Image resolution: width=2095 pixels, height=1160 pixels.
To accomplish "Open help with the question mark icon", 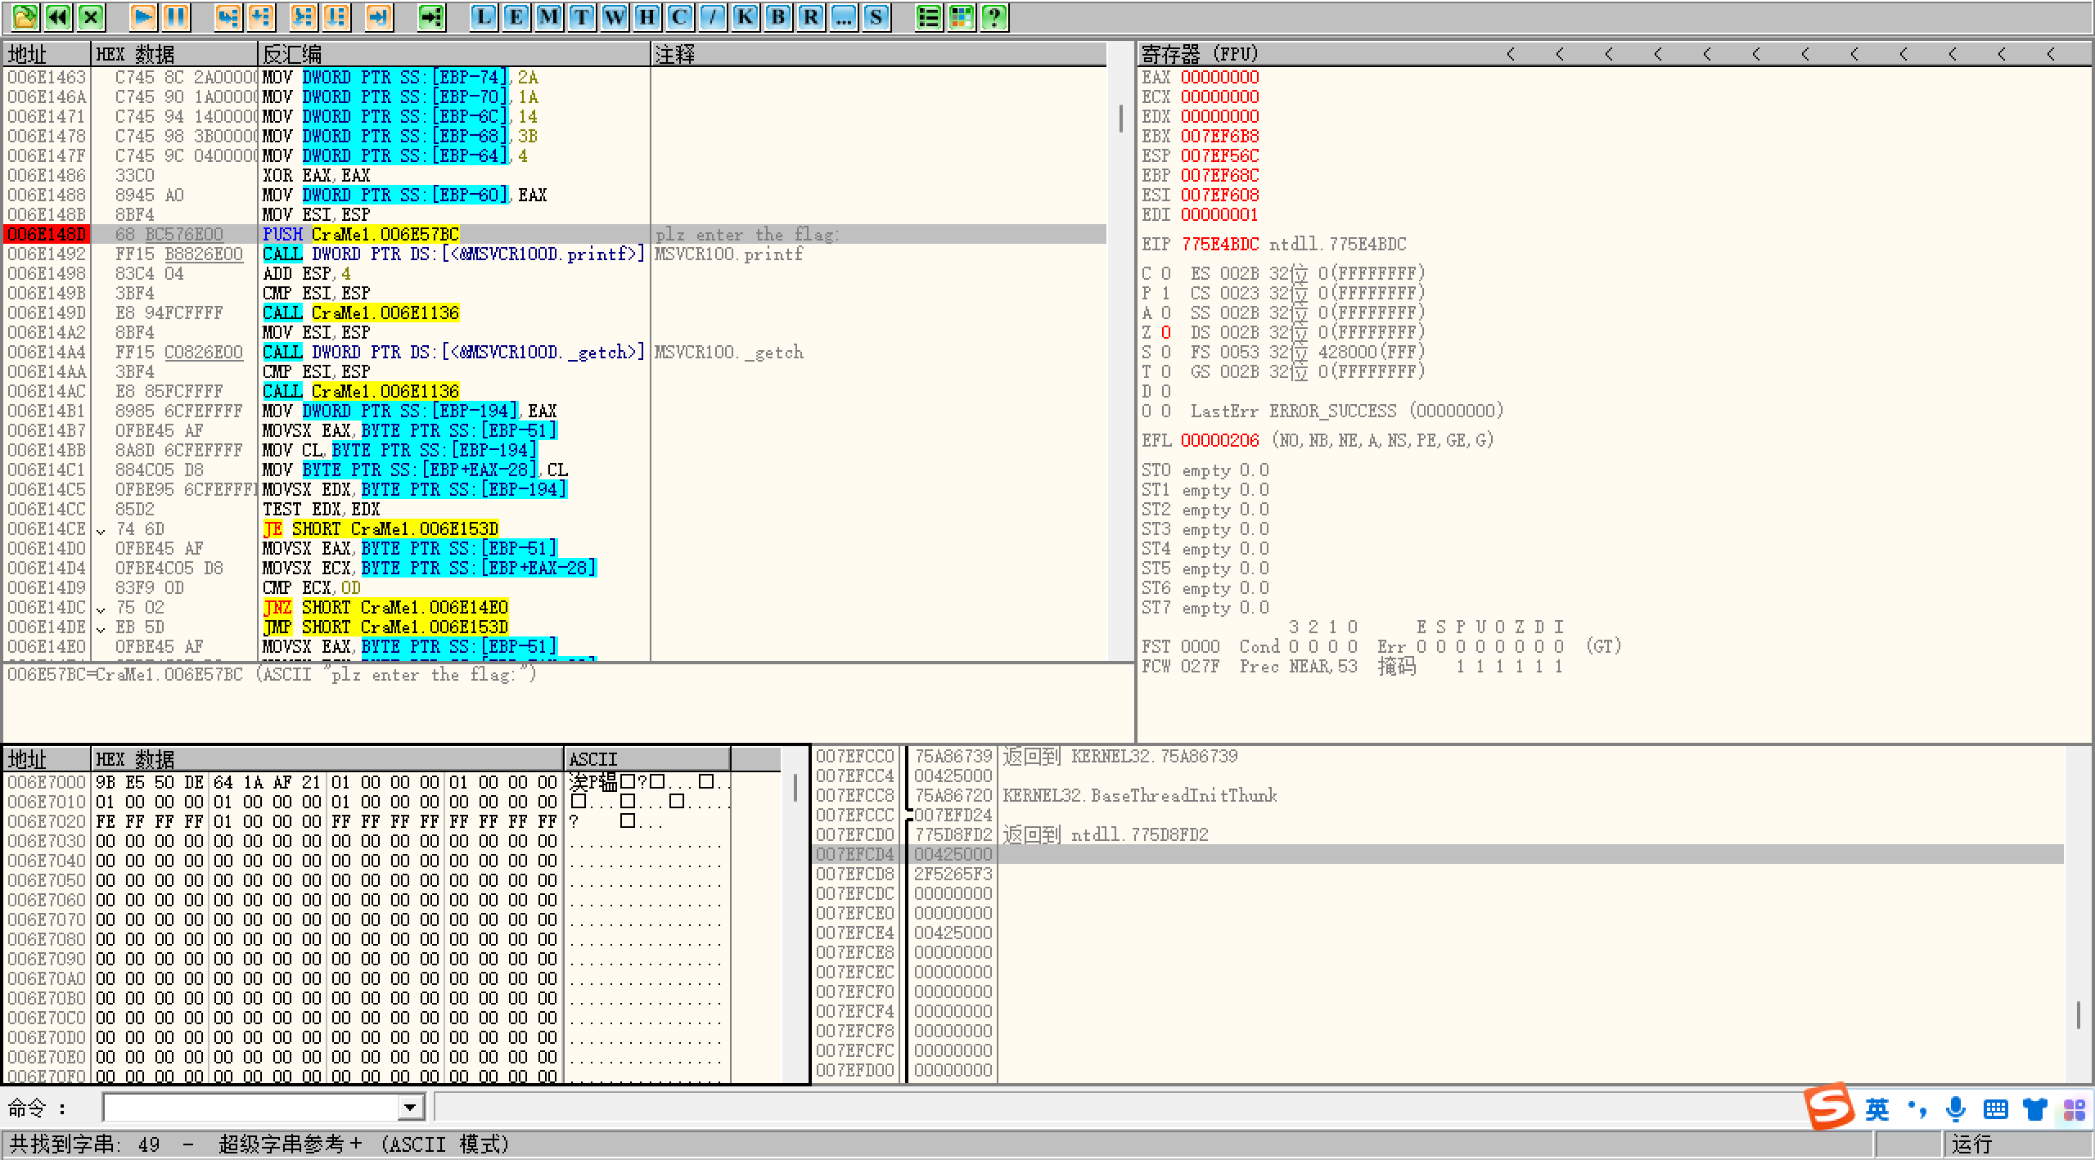I will pos(994,16).
